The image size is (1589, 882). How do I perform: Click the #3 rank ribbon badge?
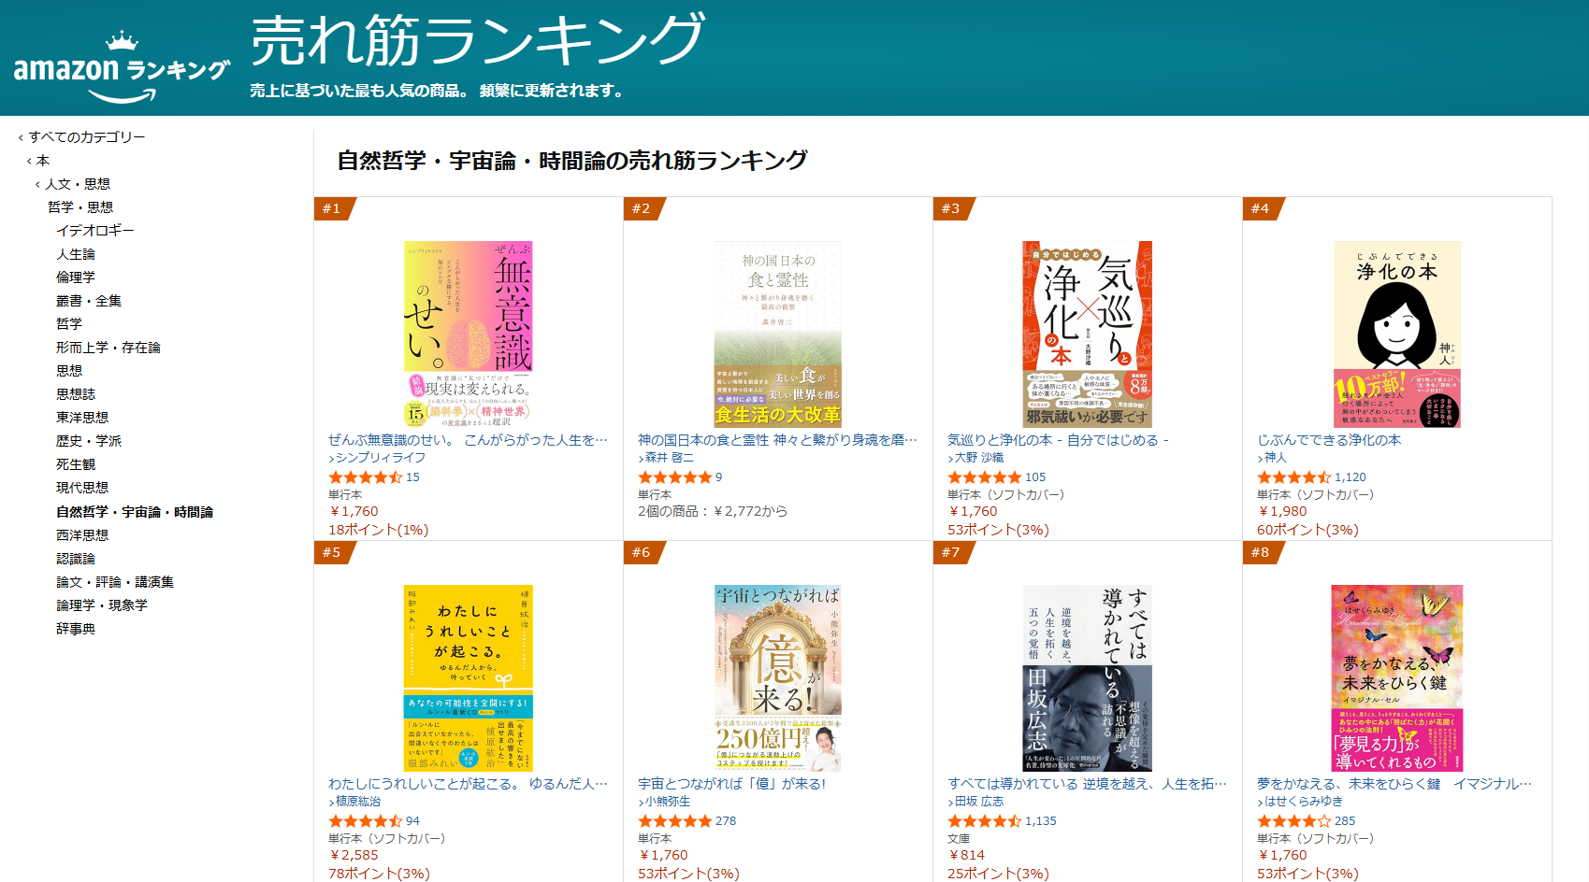coord(952,208)
